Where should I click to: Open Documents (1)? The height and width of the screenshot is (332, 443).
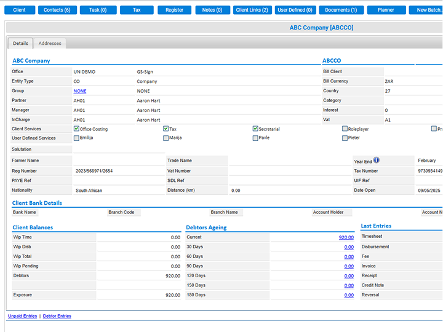pos(341,10)
